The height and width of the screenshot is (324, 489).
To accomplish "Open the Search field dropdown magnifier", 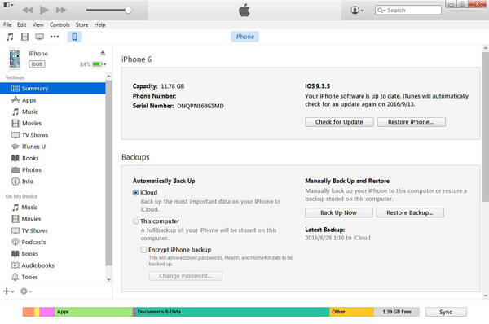I will 381,11.
